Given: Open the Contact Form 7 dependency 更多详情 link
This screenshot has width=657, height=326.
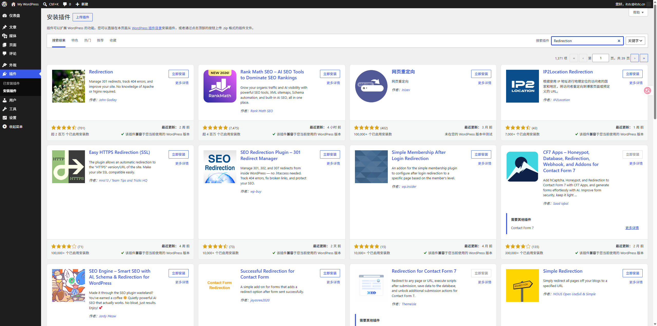Looking at the screenshot, I should [632, 228].
